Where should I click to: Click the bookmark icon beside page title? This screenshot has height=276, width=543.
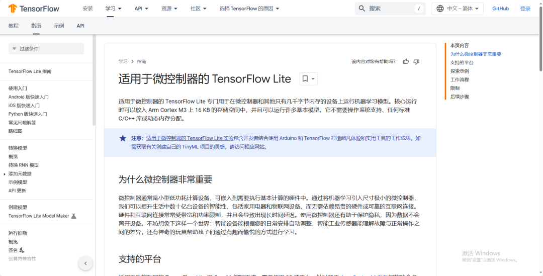[x=305, y=79]
